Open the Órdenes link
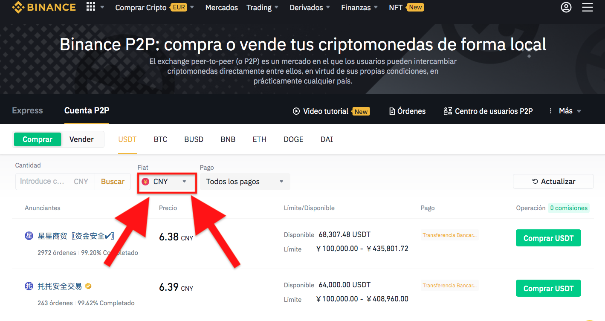 point(408,111)
